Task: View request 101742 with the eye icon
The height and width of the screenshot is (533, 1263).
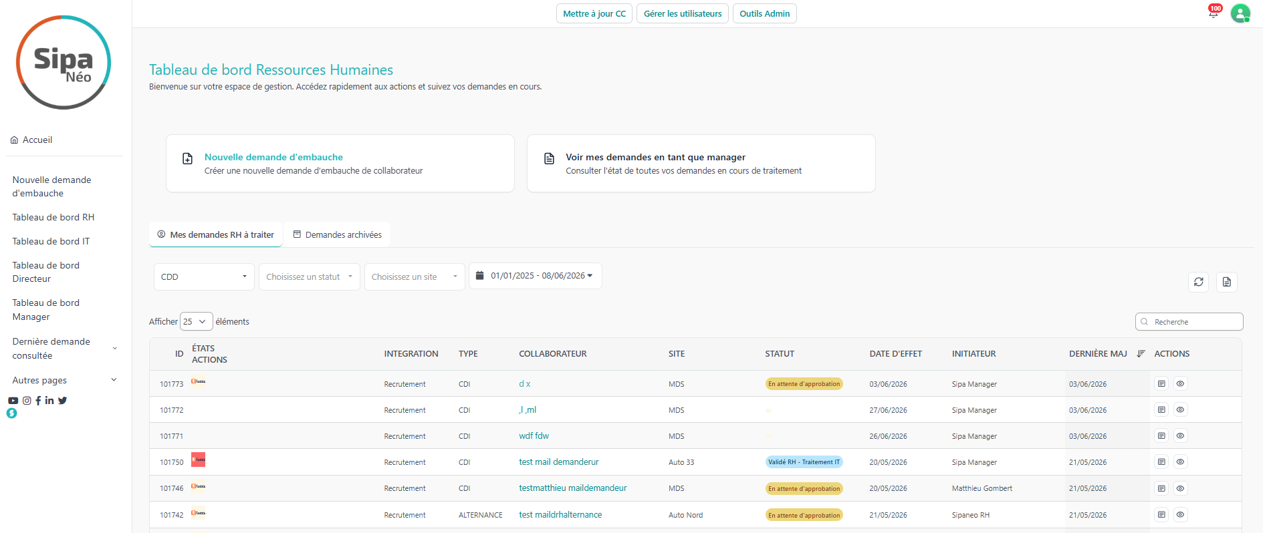Action: point(1181,515)
